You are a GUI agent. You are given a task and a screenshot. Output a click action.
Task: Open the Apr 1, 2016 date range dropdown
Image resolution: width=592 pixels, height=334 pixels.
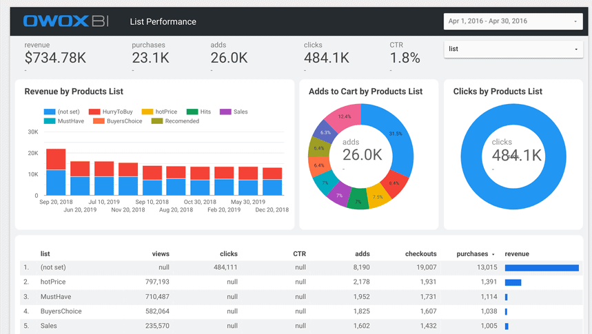[513, 21]
